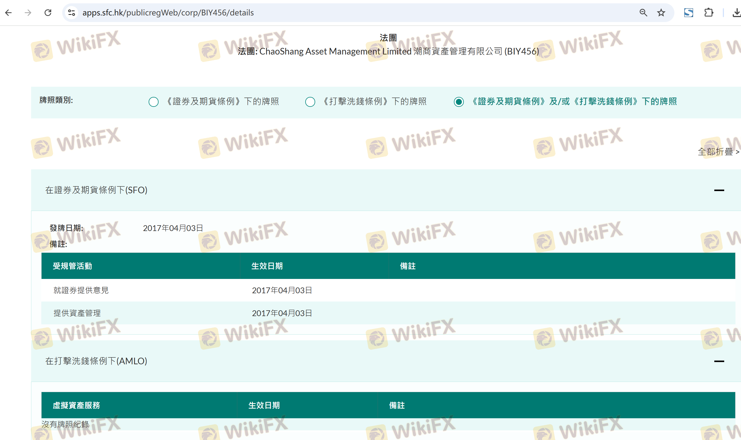741x440 pixels.
Task: Click the 受規管活動 column header
Action: [72, 266]
